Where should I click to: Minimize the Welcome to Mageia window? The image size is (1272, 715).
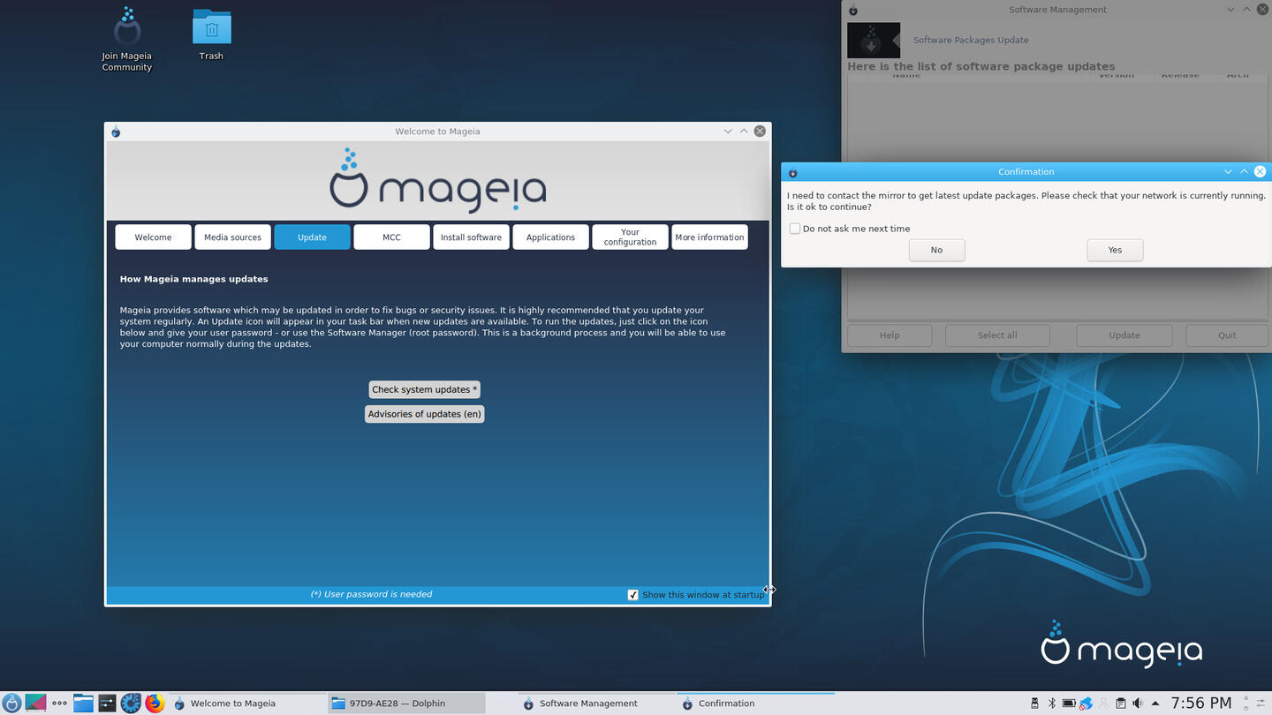728,132
